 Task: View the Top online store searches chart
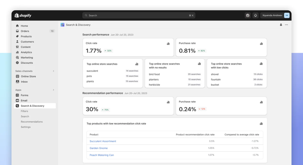pos(137,64)
